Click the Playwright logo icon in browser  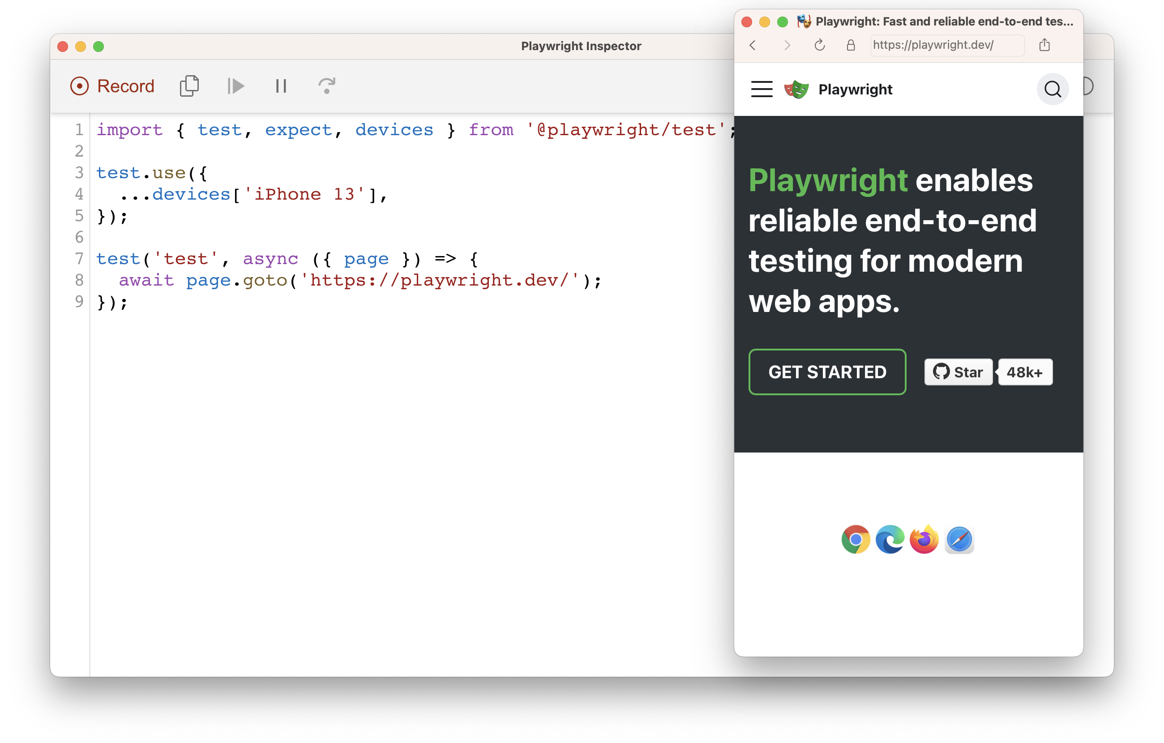coord(796,89)
